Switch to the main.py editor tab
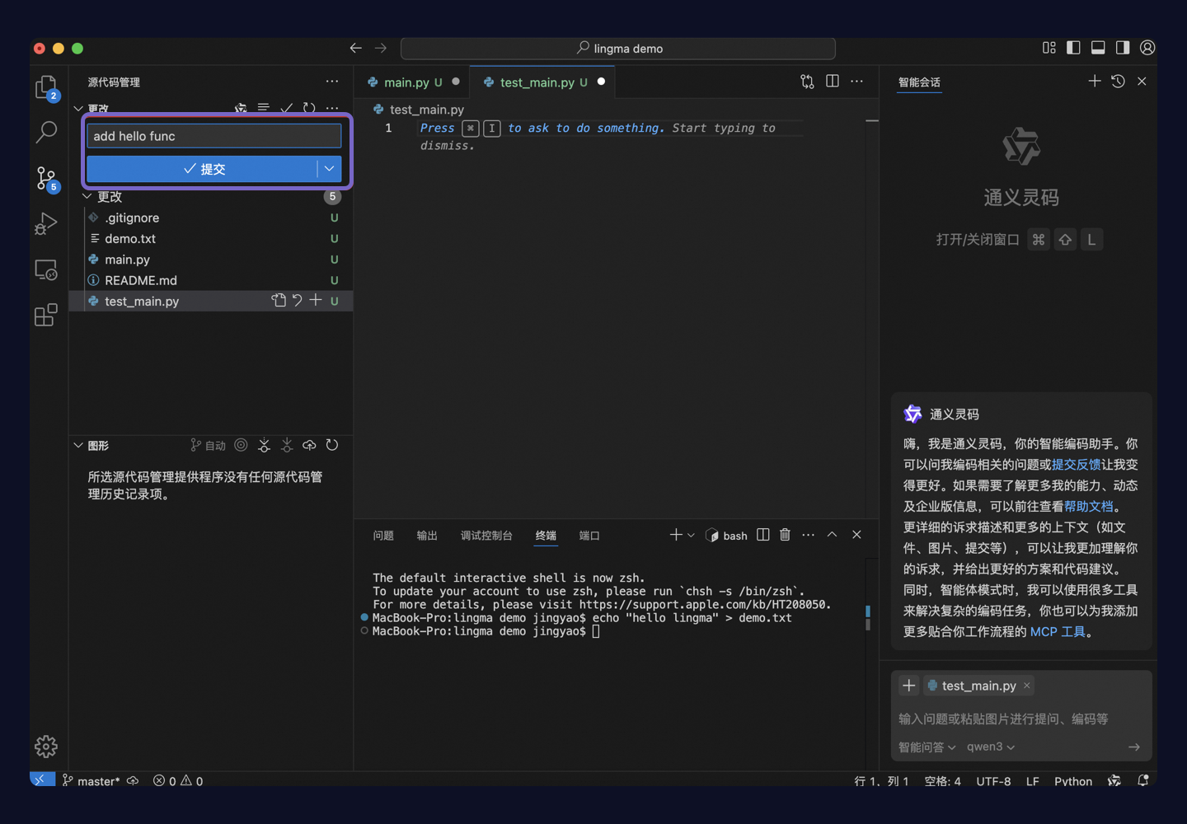Image resolution: width=1187 pixels, height=824 pixels. 412,82
